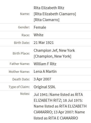
Task: Click the Death Date label
Action: click(21, 79)
